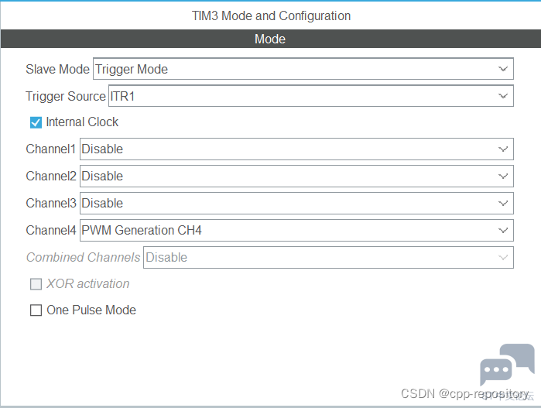
Task: Open the Slave Mode Trigger Mode combo box
Action: point(303,69)
